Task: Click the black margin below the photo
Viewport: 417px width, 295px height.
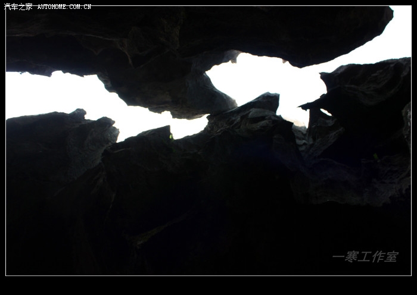Action: pyautogui.click(x=208, y=285)
